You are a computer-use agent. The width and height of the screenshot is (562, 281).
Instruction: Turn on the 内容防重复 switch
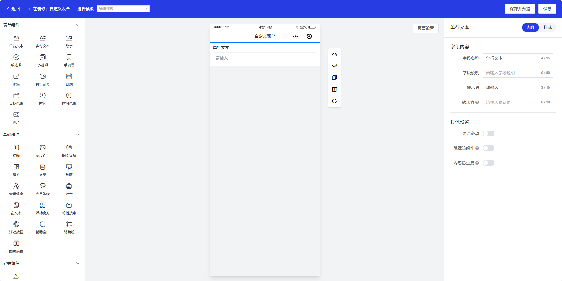coord(488,163)
